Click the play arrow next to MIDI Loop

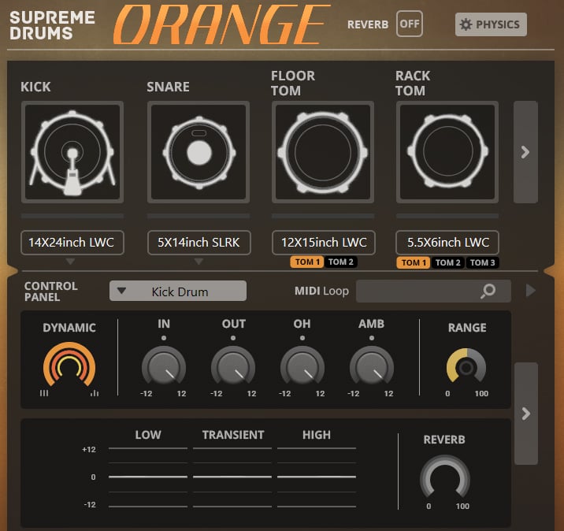click(x=530, y=291)
